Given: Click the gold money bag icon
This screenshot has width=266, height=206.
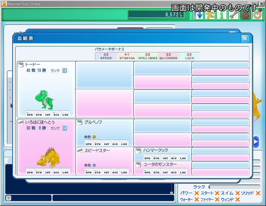Looking at the screenshot, I should click(x=245, y=15).
